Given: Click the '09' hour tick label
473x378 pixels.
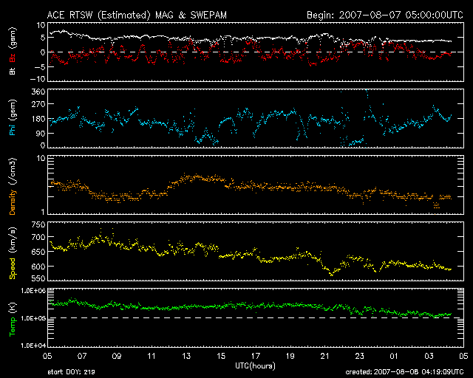Looking at the screenshot, I should pos(117,356).
